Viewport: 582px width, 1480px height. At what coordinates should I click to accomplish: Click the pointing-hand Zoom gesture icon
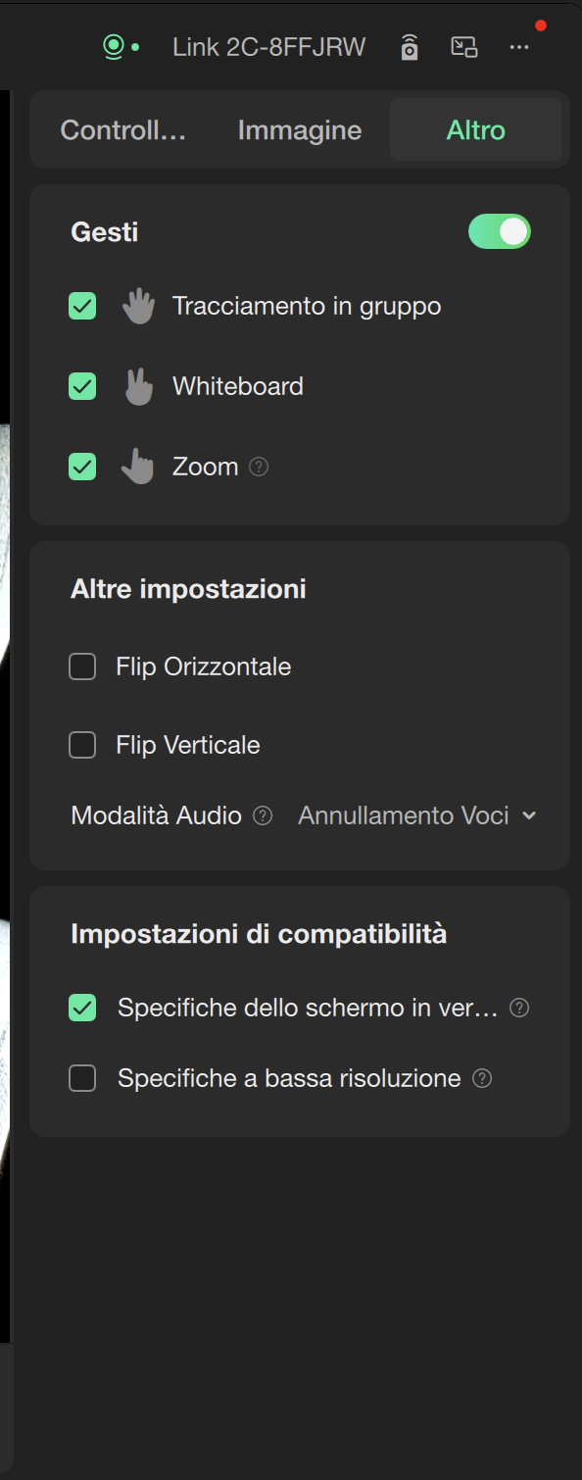click(138, 467)
